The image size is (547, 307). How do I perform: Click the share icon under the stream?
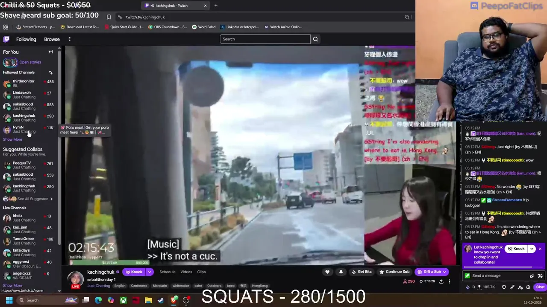pos(441,281)
